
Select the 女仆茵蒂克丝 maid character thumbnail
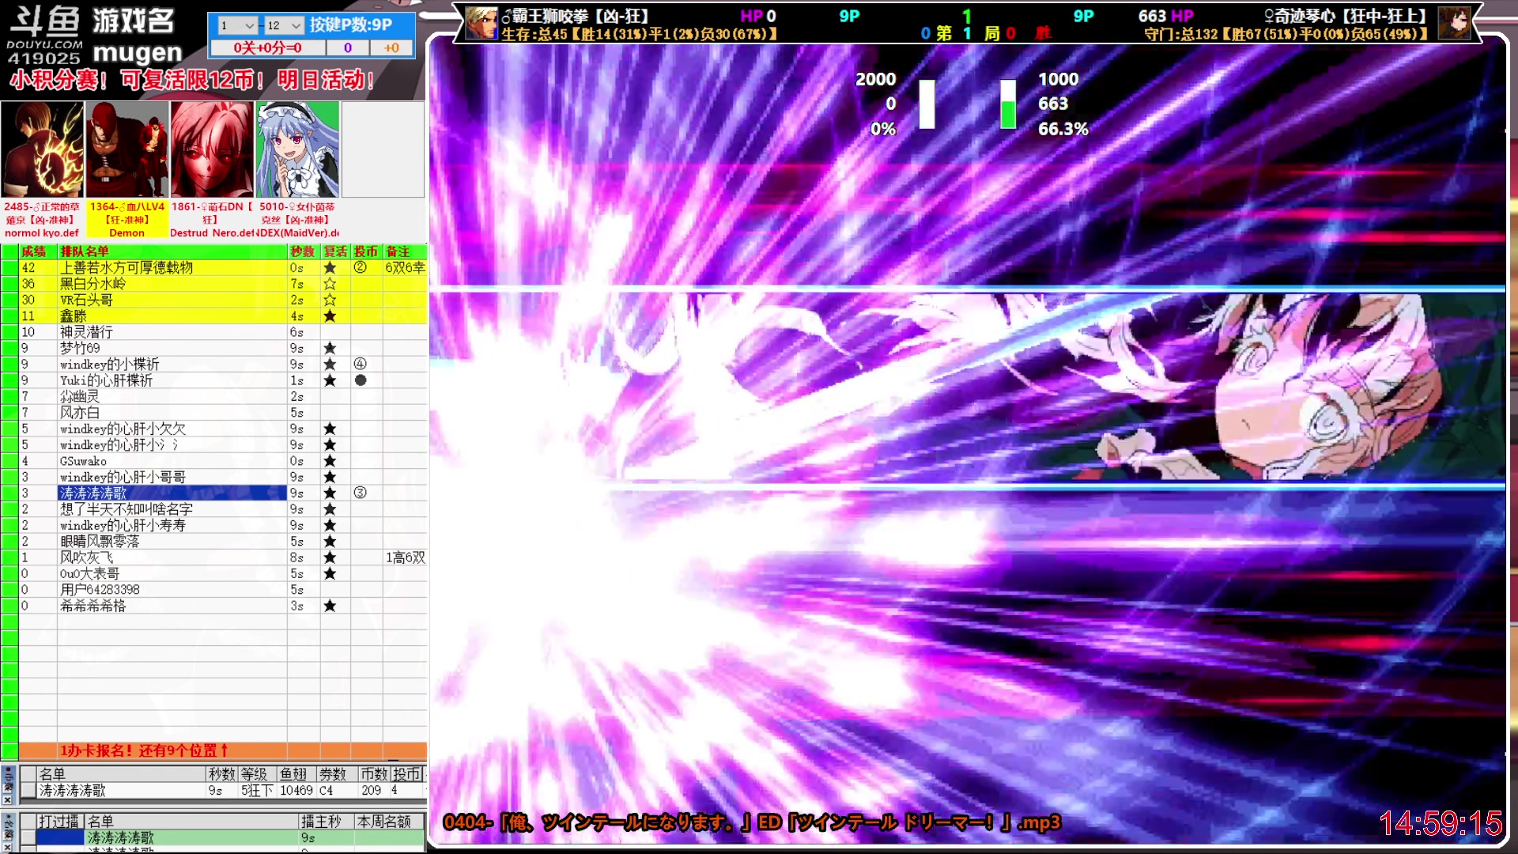(x=297, y=149)
